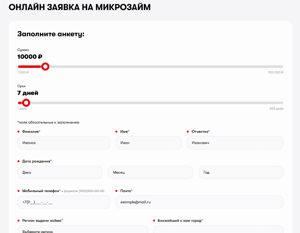Click the Дата рождения label
Viewport: 300px width, 233px height.
coord(37,161)
